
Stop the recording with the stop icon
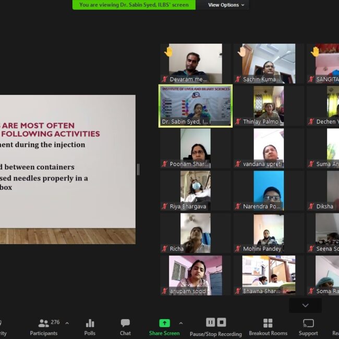click(222, 322)
